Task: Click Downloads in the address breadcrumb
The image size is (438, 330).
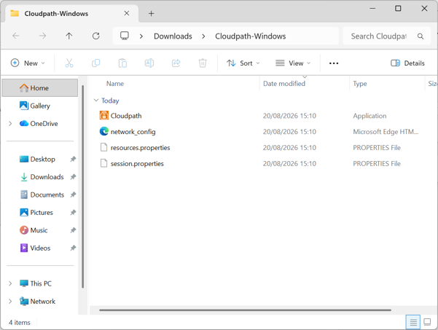Action: tap(173, 36)
